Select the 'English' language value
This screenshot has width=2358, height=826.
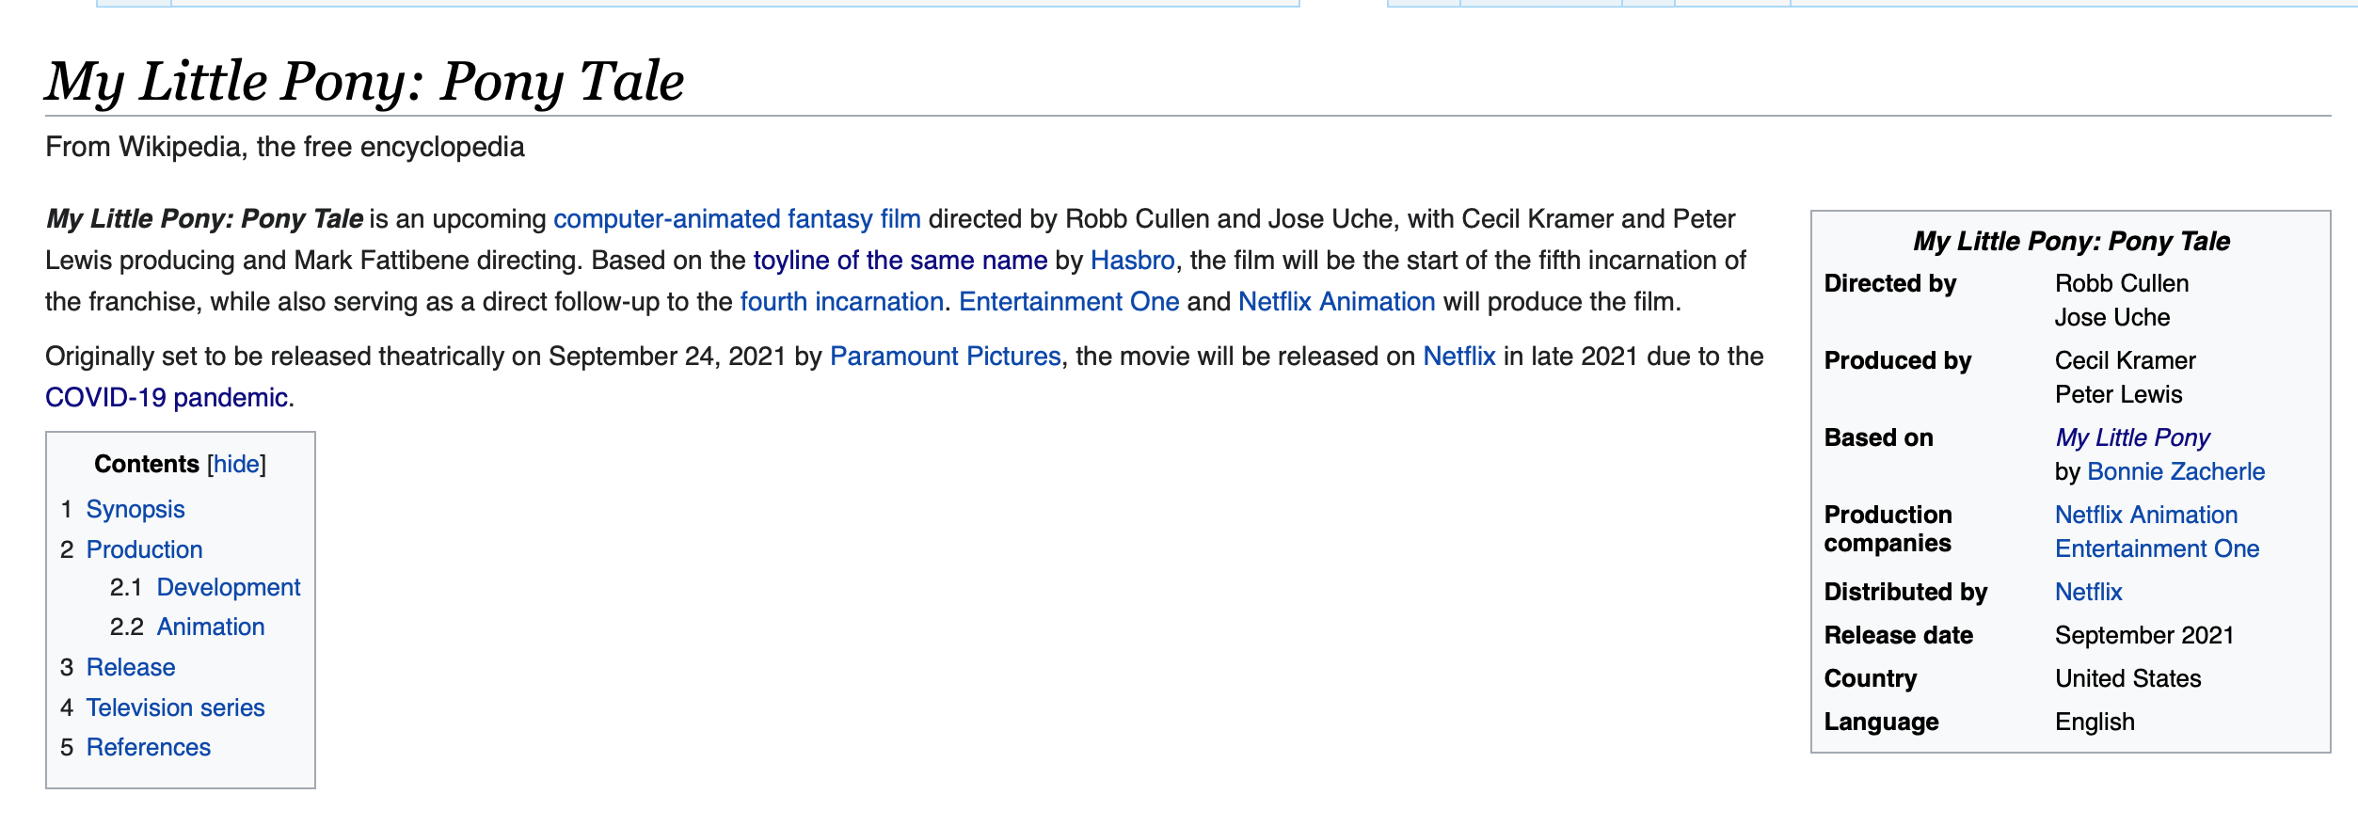2095,723
